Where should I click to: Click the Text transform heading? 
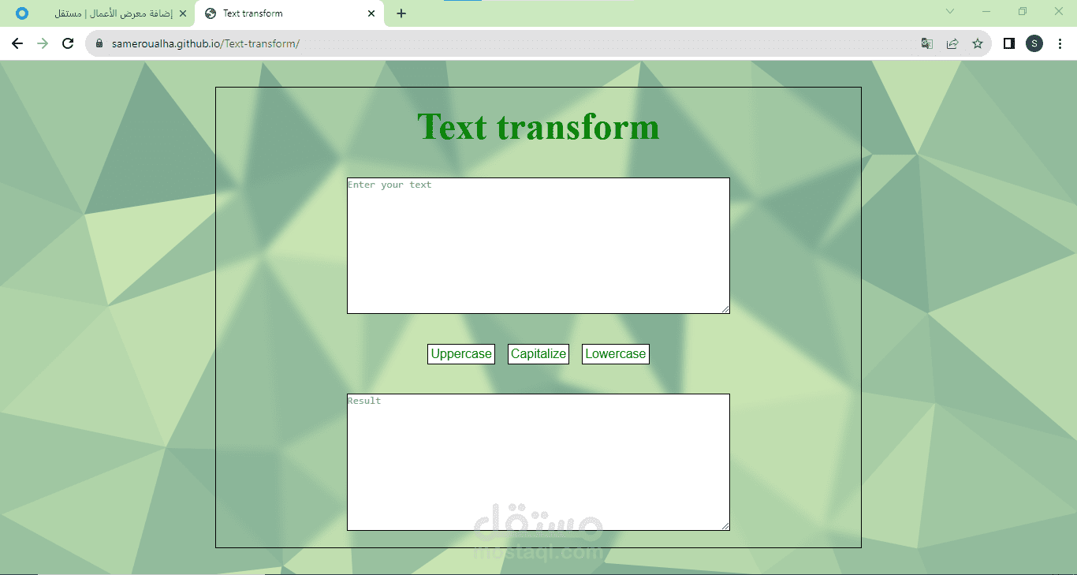pyautogui.click(x=538, y=126)
